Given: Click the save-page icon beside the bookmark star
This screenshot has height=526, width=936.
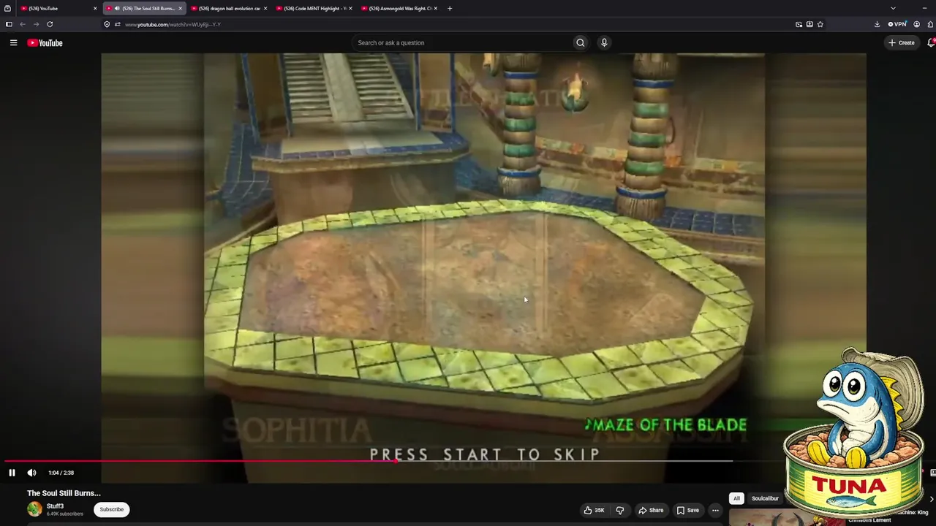Looking at the screenshot, I should pyautogui.click(x=809, y=24).
